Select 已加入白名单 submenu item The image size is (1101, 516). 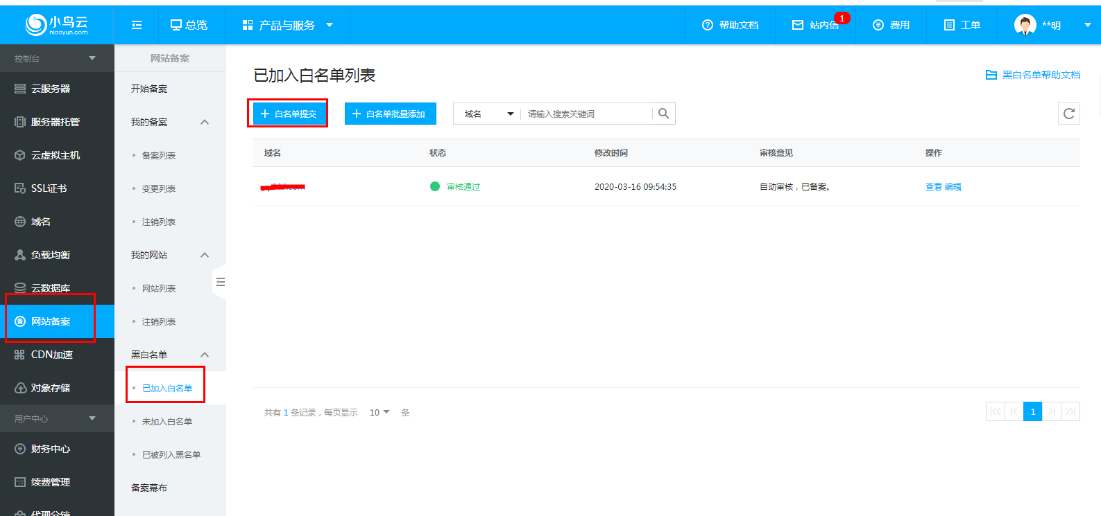(x=167, y=388)
